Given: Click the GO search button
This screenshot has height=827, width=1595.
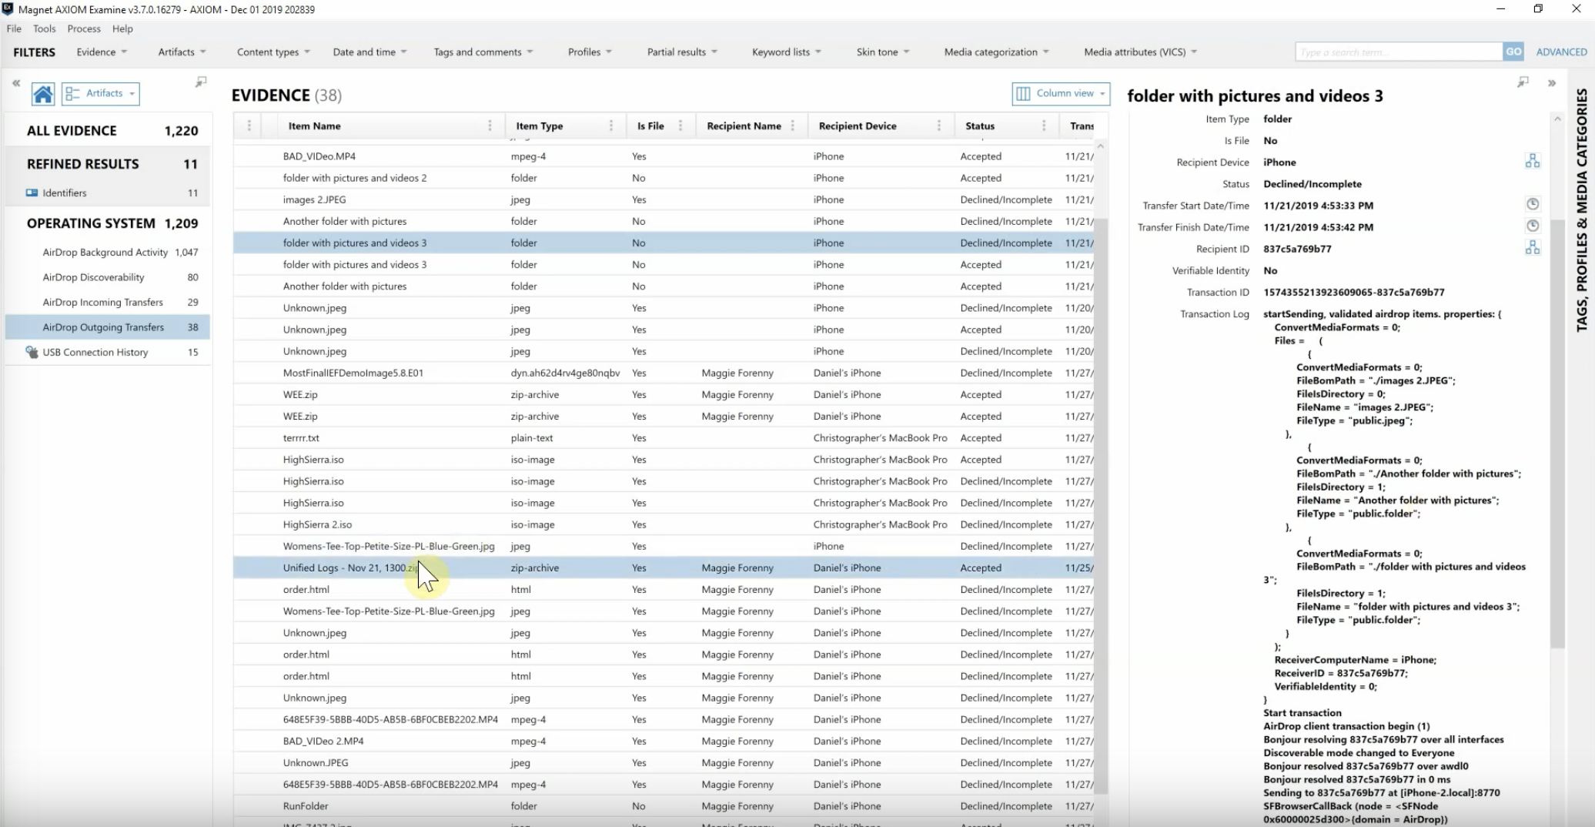Looking at the screenshot, I should pyautogui.click(x=1513, y=52).
